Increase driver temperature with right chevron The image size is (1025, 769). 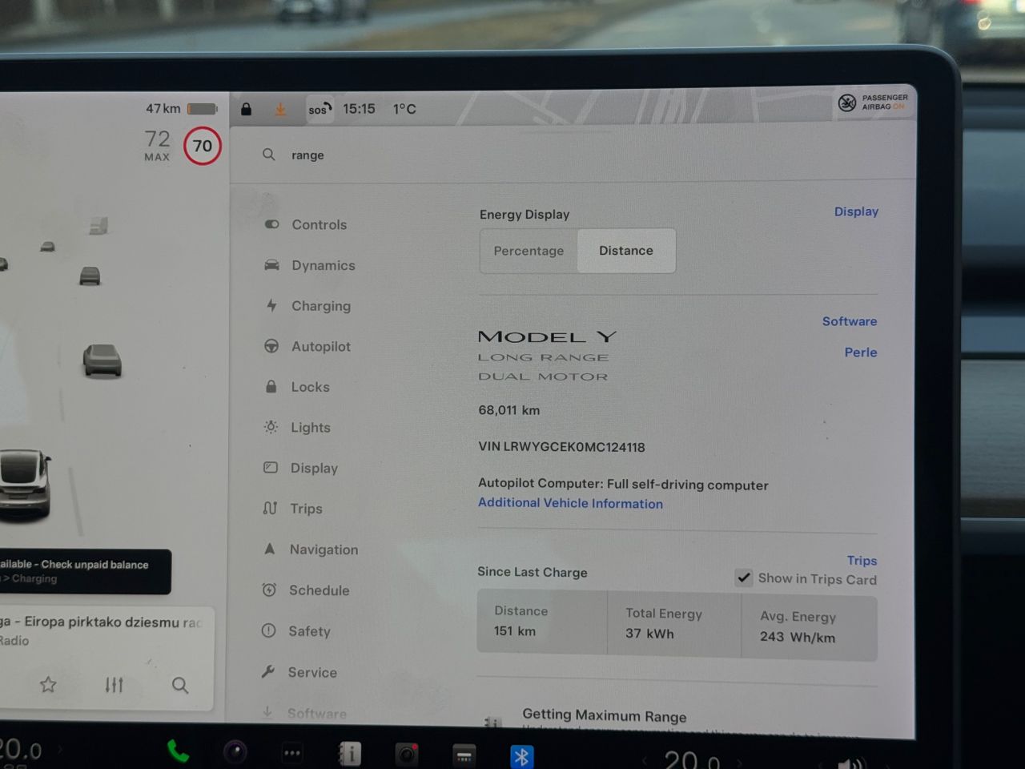[x=61, y=750]
